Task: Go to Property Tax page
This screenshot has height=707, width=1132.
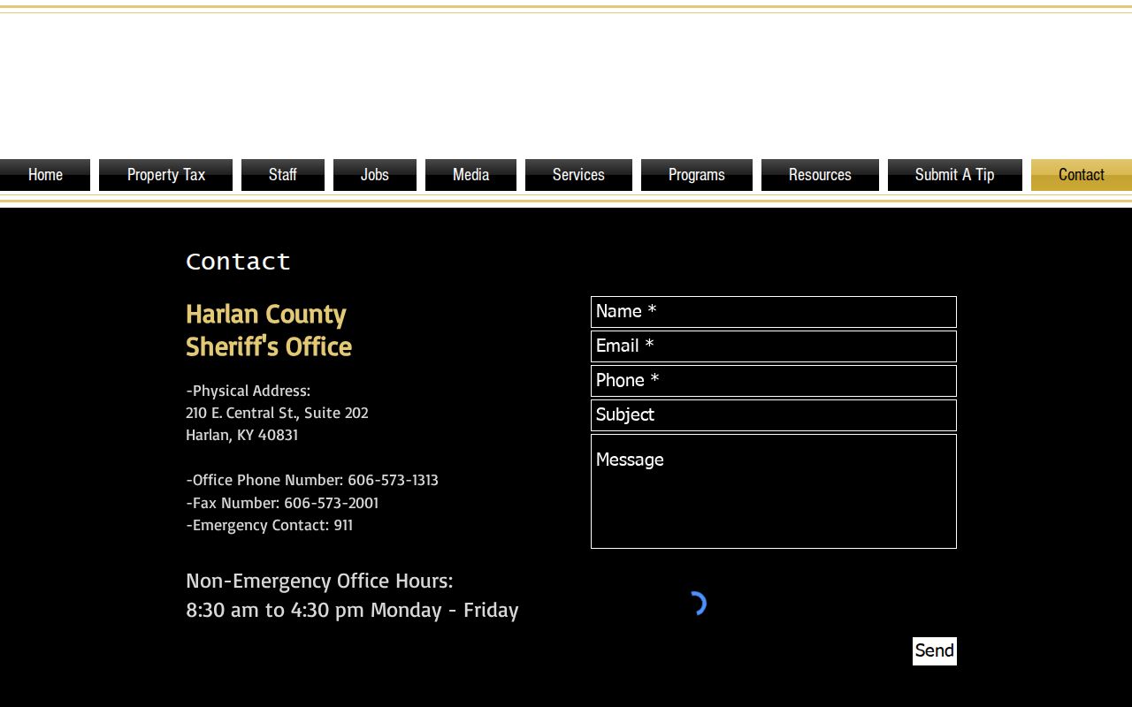Action: point(165,175)
